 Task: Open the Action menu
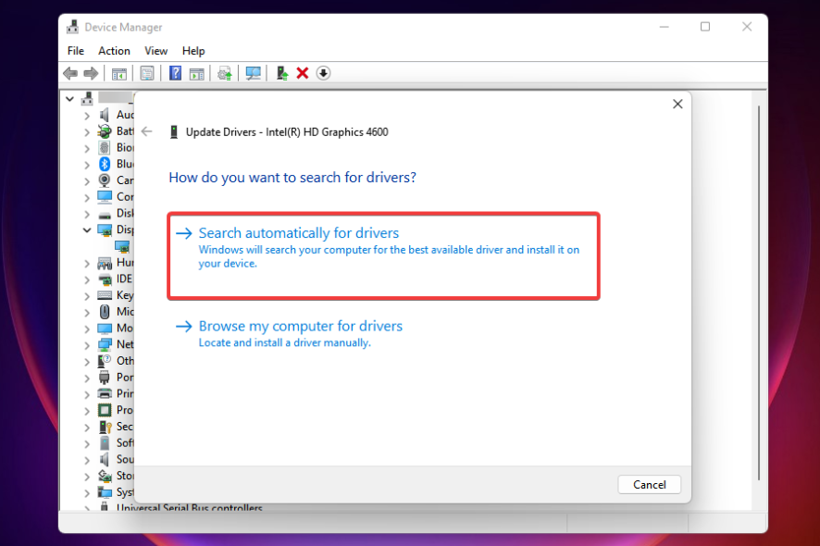(114, 51)
